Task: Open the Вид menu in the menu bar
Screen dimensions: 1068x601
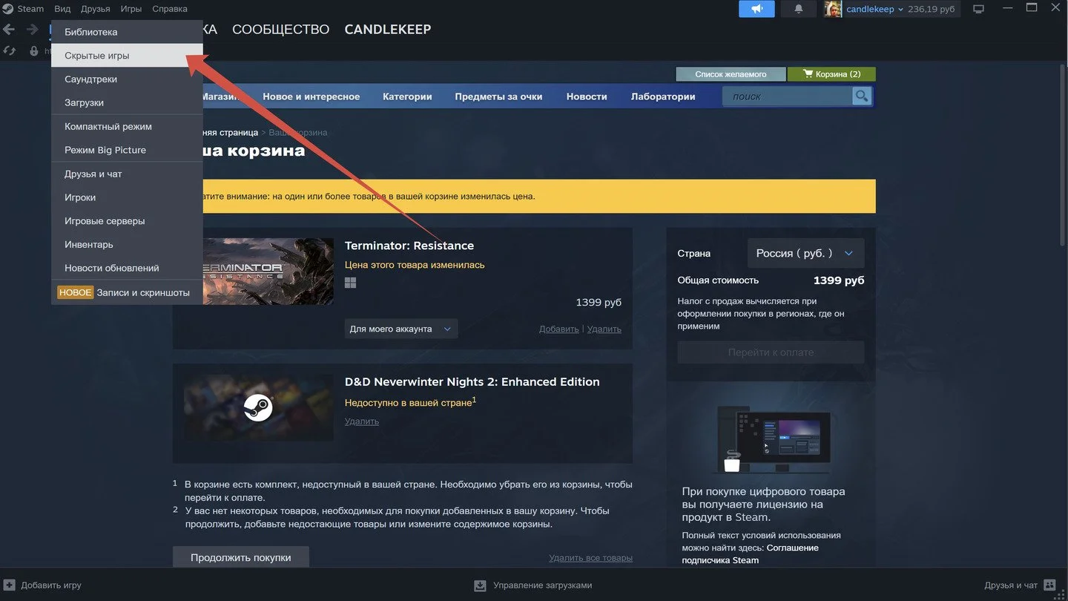Action: [62, 9]
